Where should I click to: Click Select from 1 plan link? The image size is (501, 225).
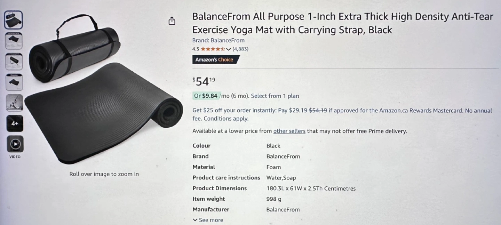point(275,96)
